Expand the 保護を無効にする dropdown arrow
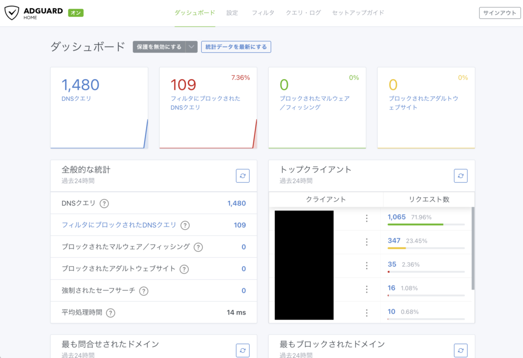Screen dimensions: 523x358 [x=192, y=47]
